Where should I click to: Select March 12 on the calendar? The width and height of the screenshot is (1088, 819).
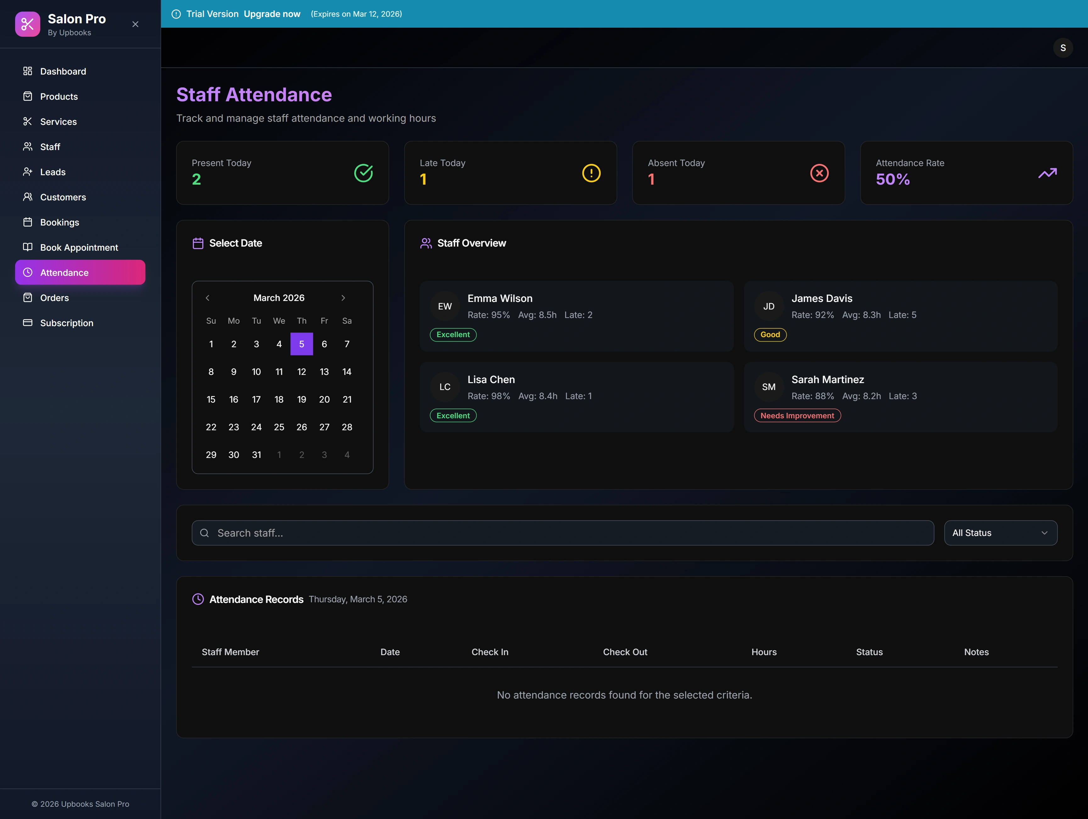[301, 372]
